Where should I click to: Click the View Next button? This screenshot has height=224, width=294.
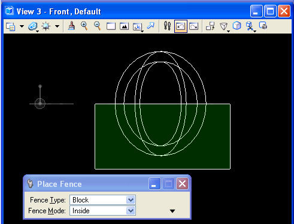tap(193, 26)
